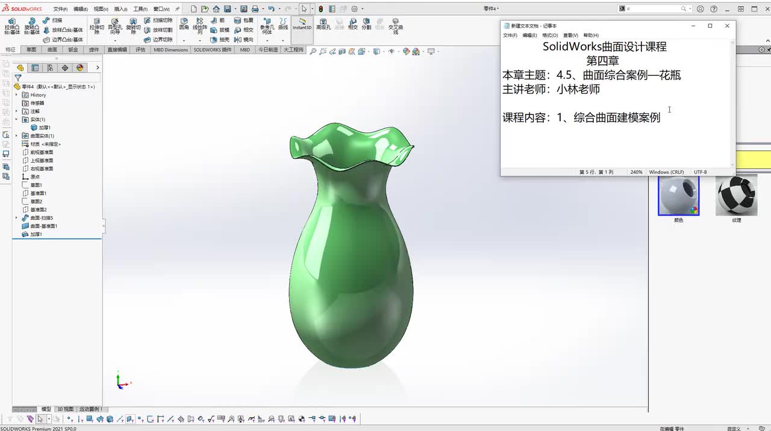Click the feature tree filter icon

18,78
